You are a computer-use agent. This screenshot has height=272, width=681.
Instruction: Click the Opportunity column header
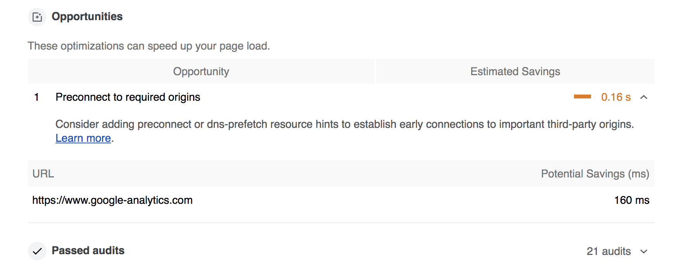201,72
